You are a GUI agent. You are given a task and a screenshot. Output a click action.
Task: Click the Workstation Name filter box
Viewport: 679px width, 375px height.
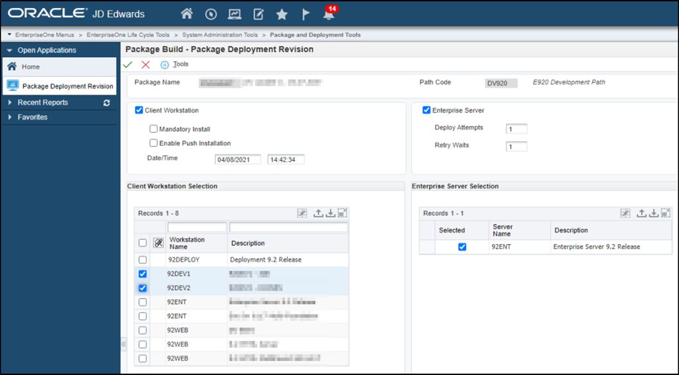click(197, 227)
